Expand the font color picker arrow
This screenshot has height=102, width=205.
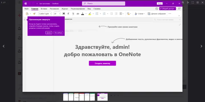click(x=86, y=14)
